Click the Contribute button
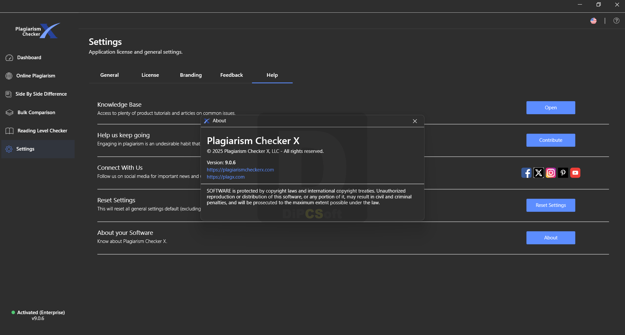The width and height of the screenshot is (625, 335). [x=550, y=140]
